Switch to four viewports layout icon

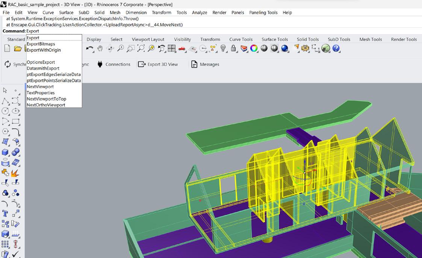(x=172, y=48)
